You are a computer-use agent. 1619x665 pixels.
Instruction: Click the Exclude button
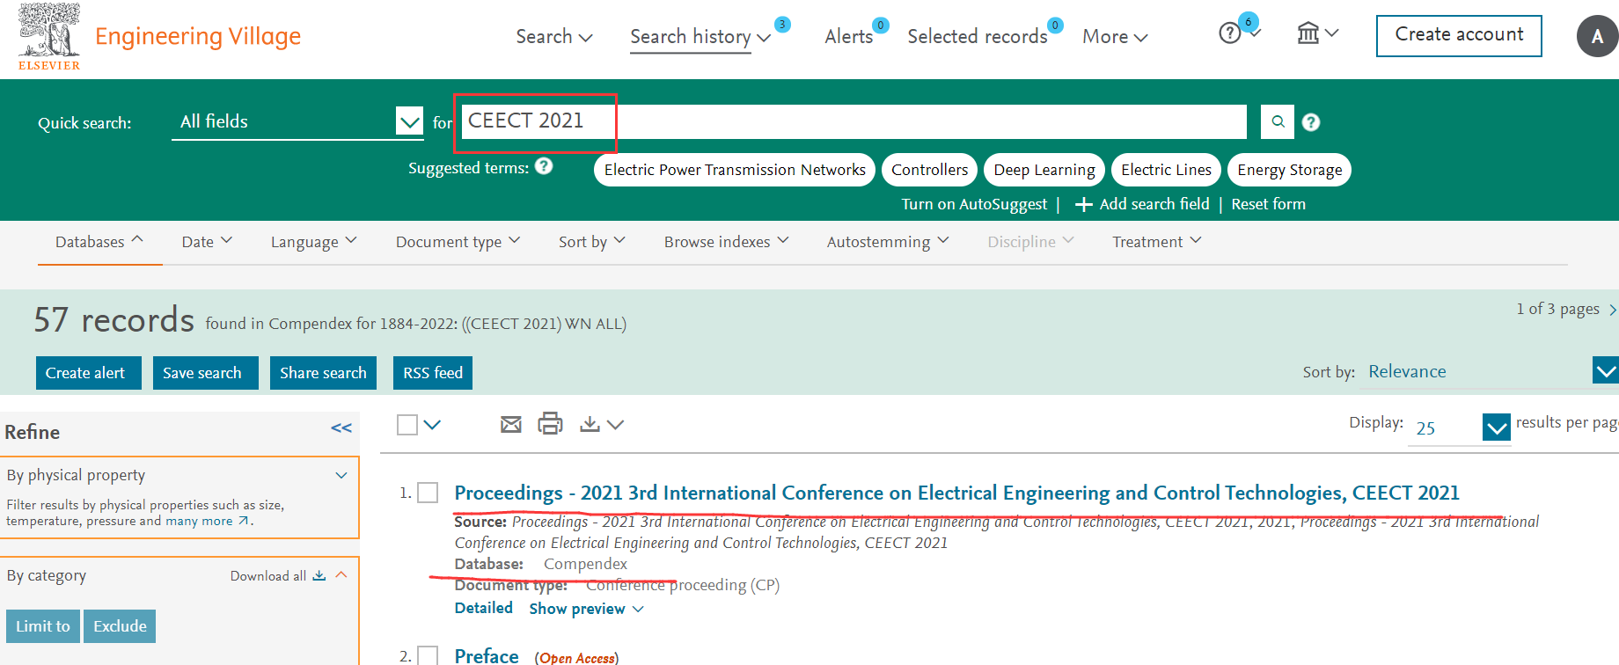(x=121, y=626)
